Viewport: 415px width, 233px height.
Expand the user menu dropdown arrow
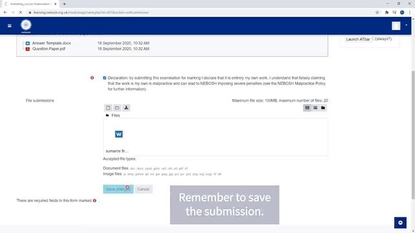[x=407, y=25]
